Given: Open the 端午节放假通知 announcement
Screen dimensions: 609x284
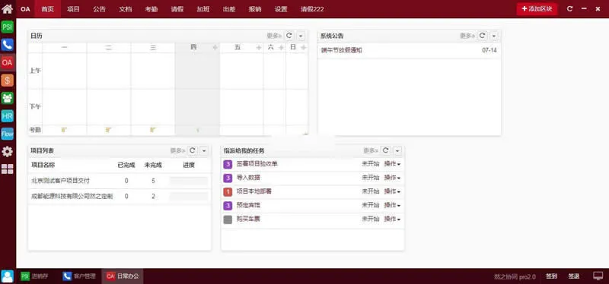Looking at the screenshot, I should (341, 50).
